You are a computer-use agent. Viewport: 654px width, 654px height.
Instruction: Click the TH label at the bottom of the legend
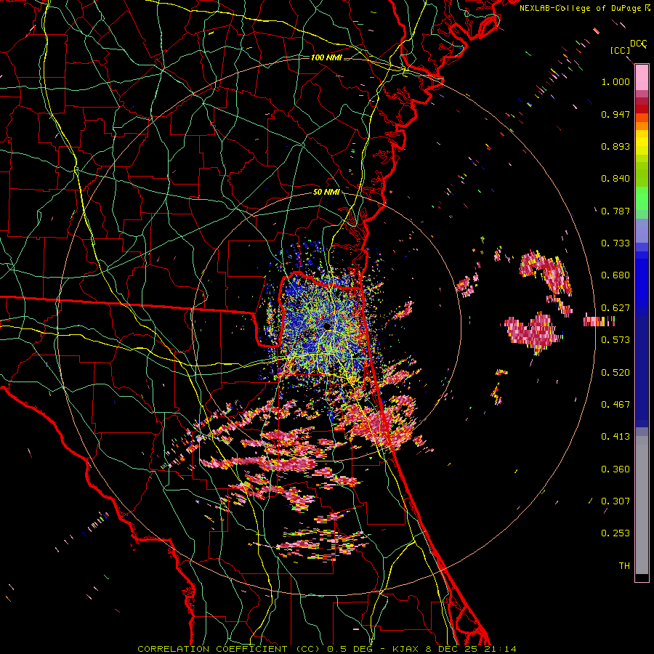coord(624,566)
